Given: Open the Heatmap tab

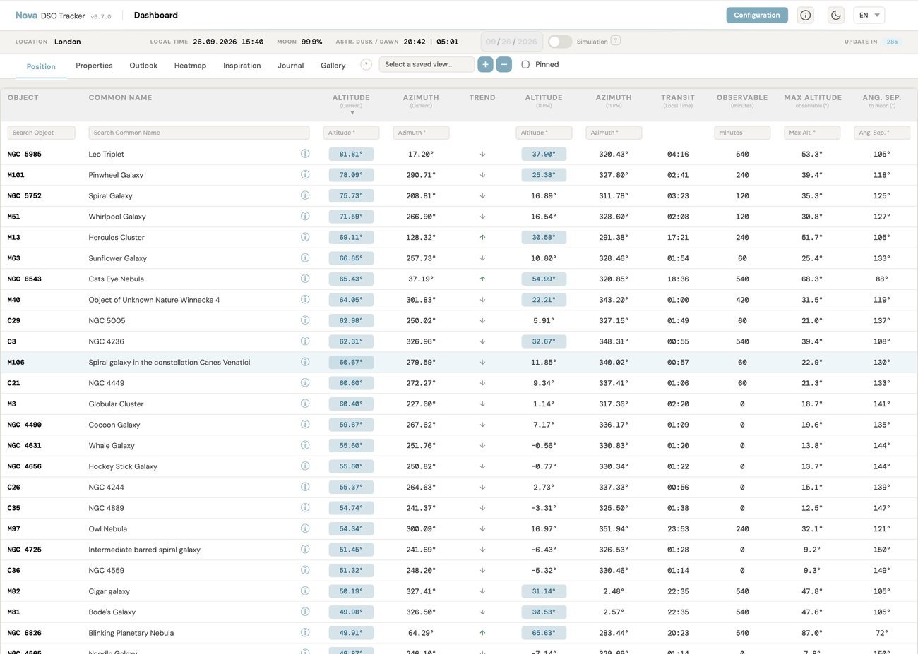Looking at the screenshot, I should pos(190,66).
